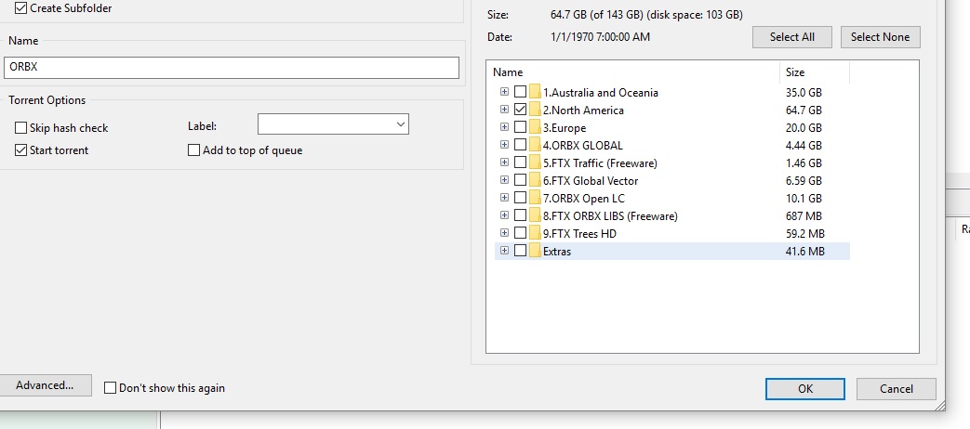Expand the Extras folder
This screenshot has height=429, width=970.
[504, 250]
